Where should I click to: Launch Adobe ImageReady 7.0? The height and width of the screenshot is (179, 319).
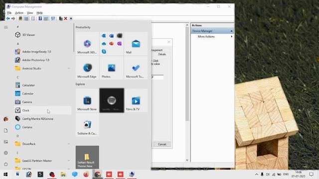pos(43,52)
